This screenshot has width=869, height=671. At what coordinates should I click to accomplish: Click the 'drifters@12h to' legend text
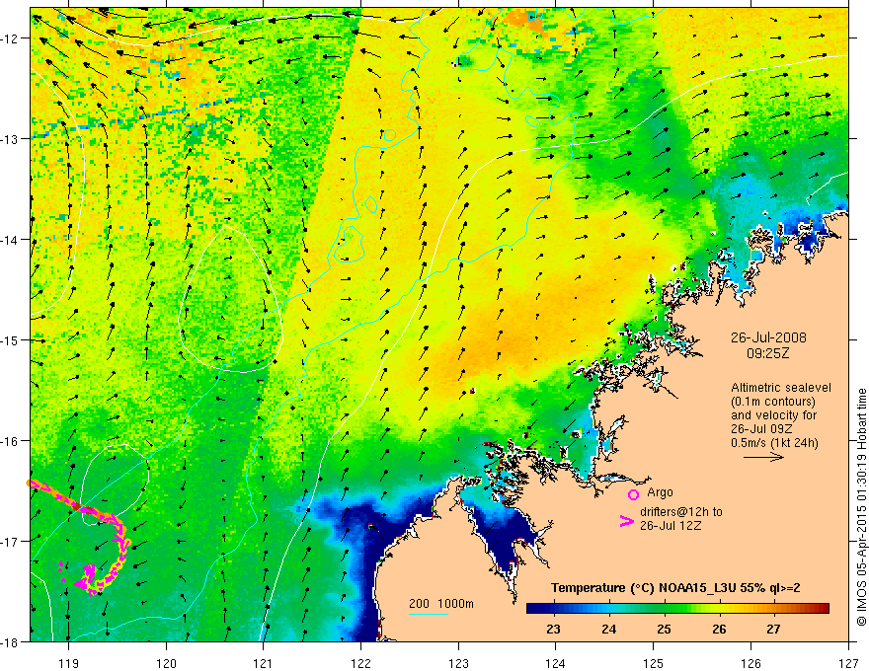(681, 511)
